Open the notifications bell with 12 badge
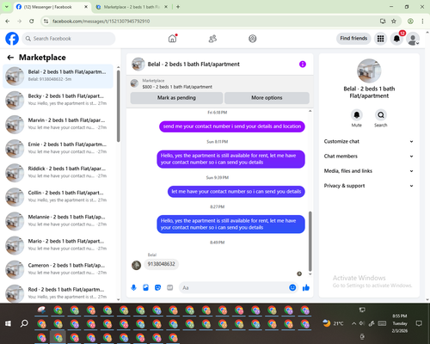Image resolution: width=430 pixels, height=344 pixels. pos(396,39)
